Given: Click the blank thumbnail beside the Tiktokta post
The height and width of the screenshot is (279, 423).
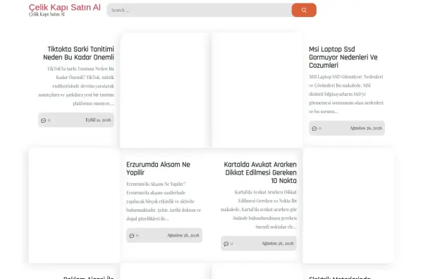Looking at the screenshot, I should (x=164, y=90).
